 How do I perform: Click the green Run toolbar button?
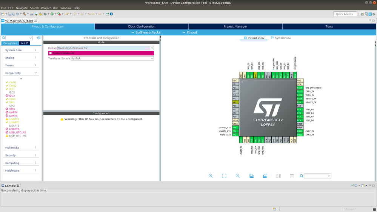pos(52,14)
